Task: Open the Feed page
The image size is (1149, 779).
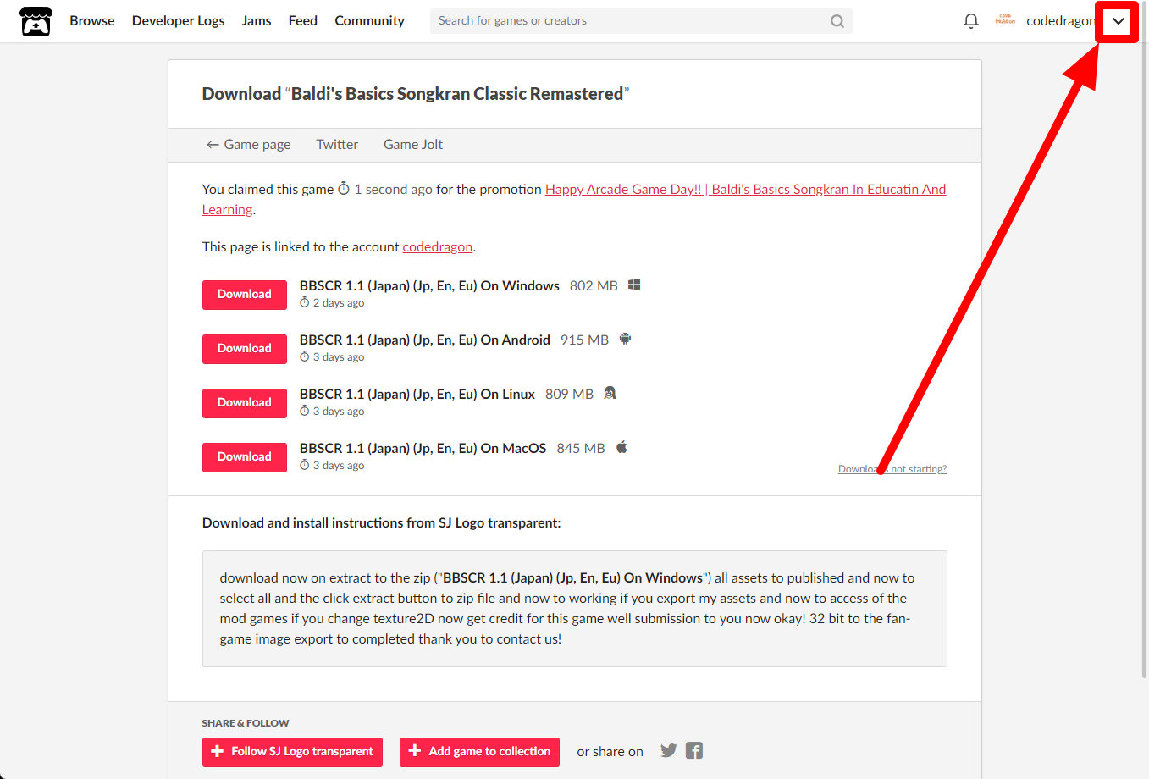Action: (x=303, y=21)
